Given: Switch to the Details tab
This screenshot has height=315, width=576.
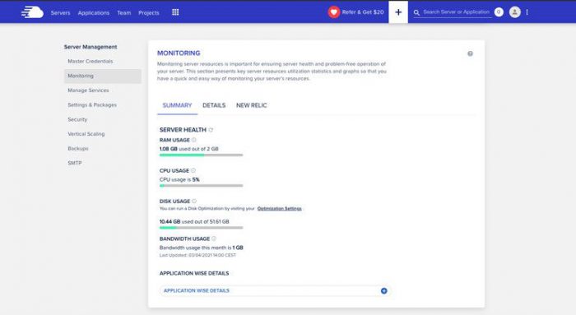Looking at the screenshot, I should click(214, 105).
